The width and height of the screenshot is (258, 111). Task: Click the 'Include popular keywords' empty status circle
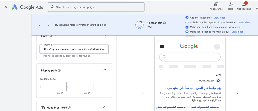[x=187, y=22]
